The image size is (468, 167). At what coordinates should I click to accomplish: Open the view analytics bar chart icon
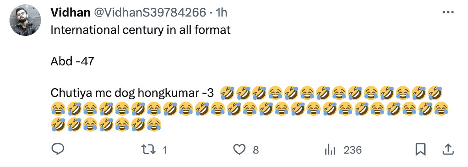[x=329, y=150]
